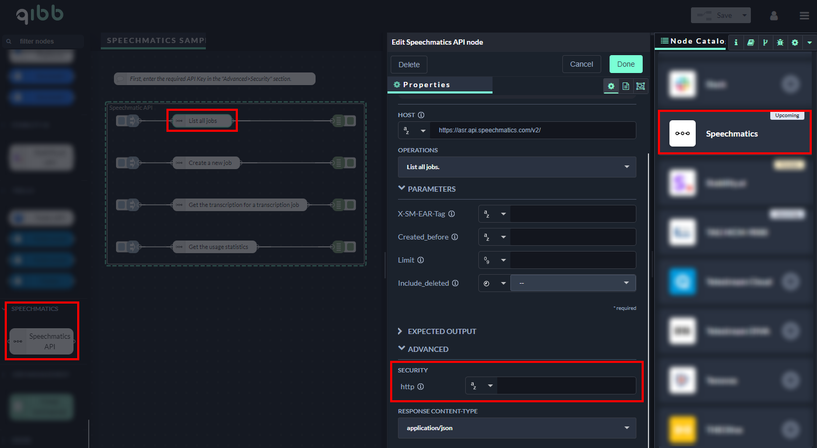This screenshot has width=817, height=448.
Task: Open the debug messages bug icon
Action: 780,43
